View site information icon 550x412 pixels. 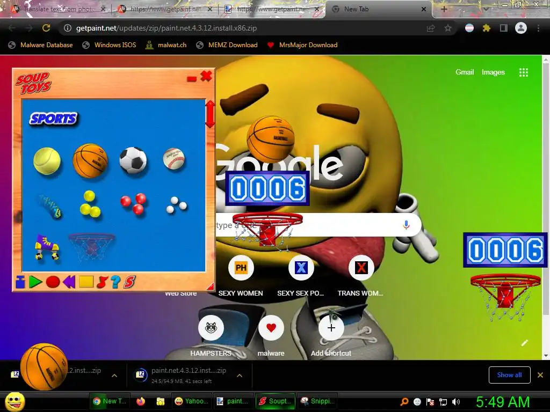(x=68, y=28)
